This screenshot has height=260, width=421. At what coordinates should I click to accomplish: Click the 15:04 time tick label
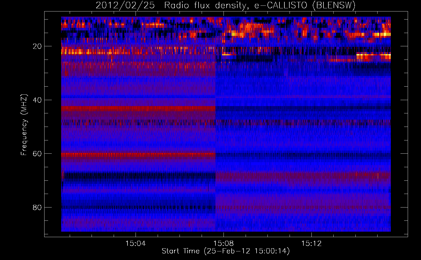point(136,244)
